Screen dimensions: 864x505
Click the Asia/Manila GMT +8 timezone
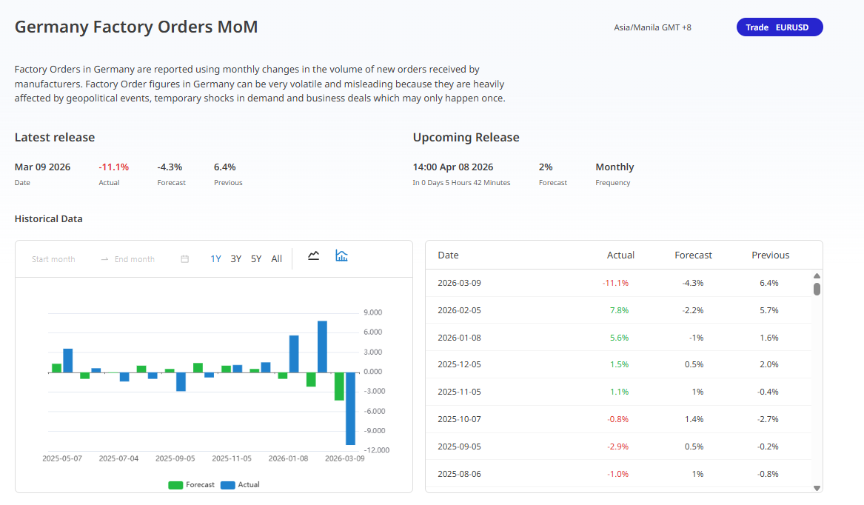point(652,27)
